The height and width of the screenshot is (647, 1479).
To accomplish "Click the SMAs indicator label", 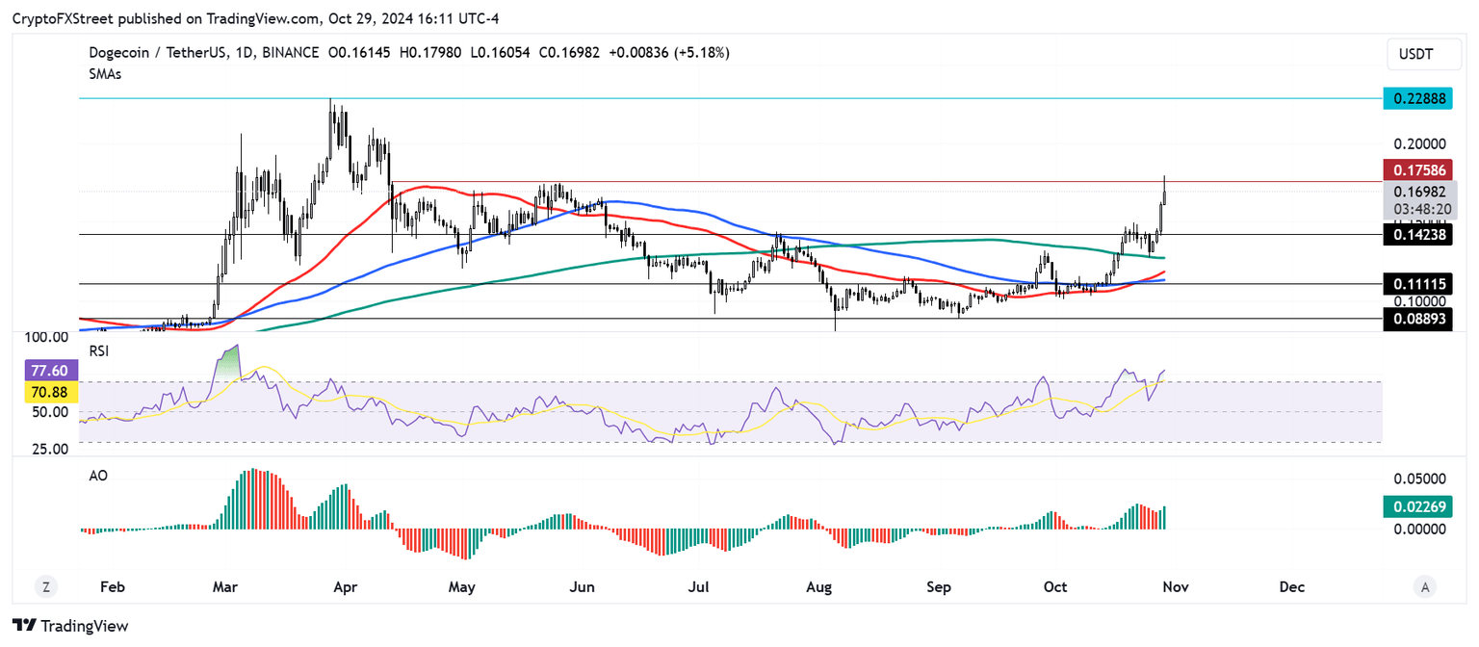I will (x=104, y=74).
